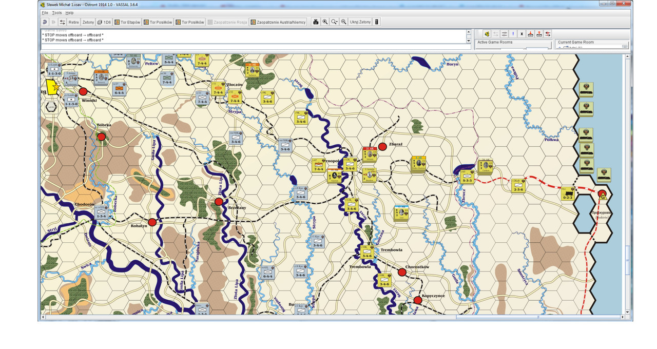This screenshot has width=657, height=349.
Task: Click the red marker at Chorostków
Action: (x=402, y=273)
